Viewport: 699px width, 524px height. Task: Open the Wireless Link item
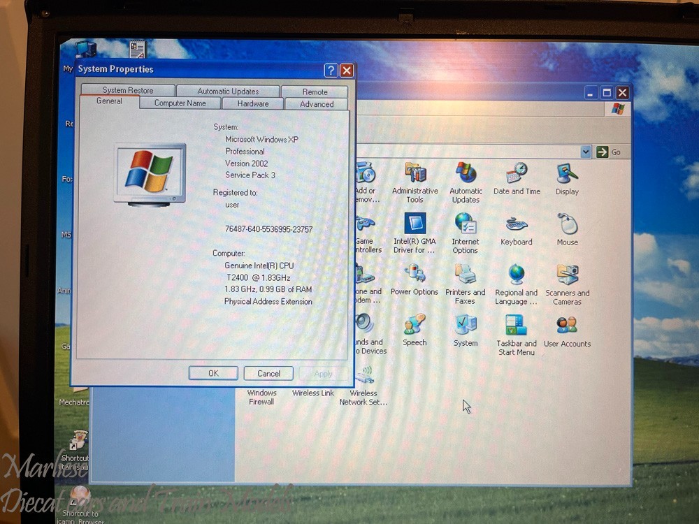click(x=313, y=393)
